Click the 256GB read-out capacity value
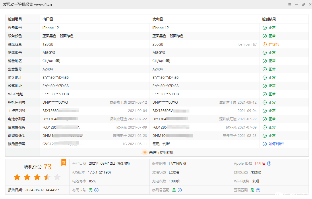The image size is (312, 199). [x=158, y=44]
